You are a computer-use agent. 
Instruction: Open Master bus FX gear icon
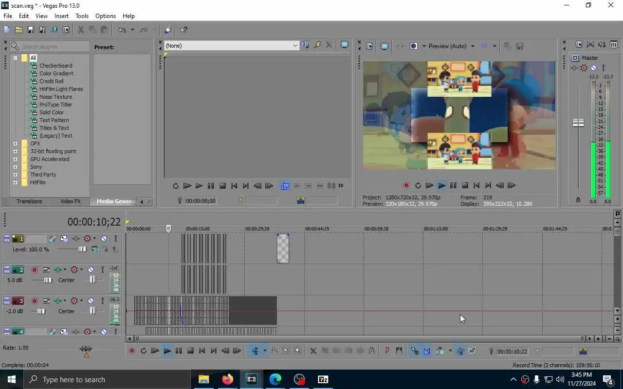click(584, 68)
